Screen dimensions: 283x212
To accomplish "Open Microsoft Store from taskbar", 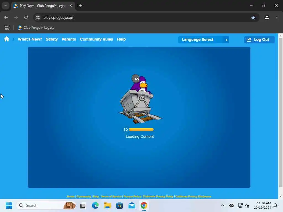I will click(119, 205).
